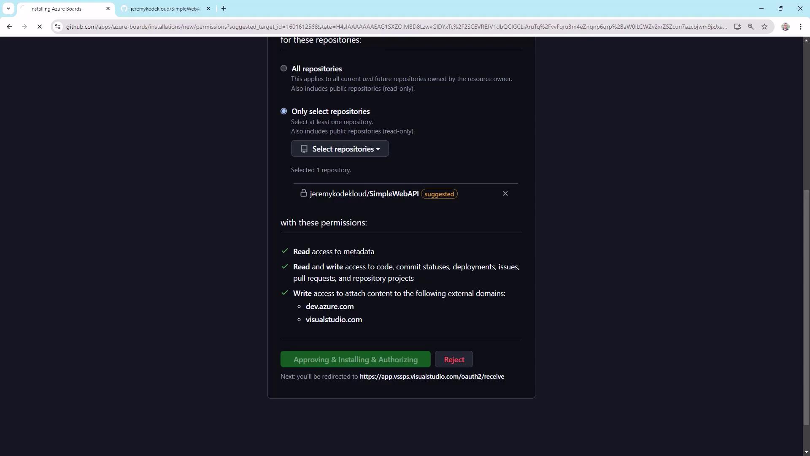810x456 pixels.
Task: Open the tab search dropdown arrow
Action: pos(8,8)
